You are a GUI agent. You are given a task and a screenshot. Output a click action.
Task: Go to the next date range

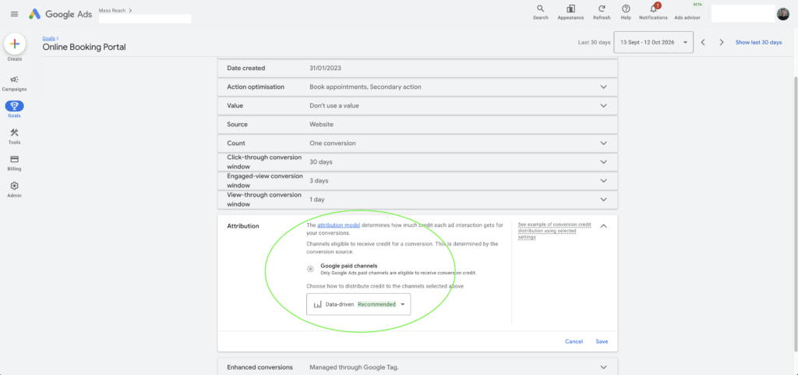[721, 42]
